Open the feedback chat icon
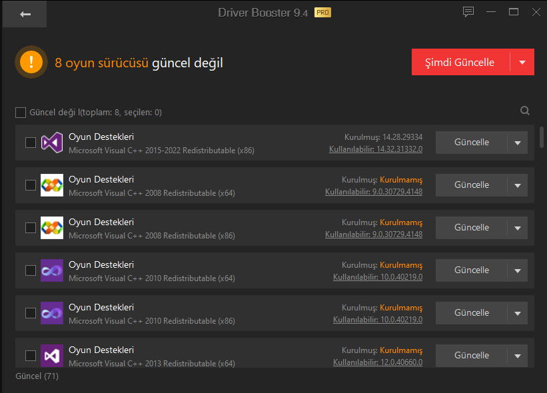 point(468,12)
